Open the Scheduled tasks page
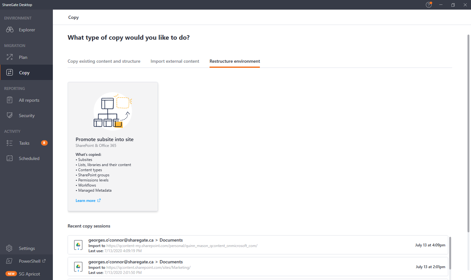This screenshot has height=280, width=471. (26, 158)
